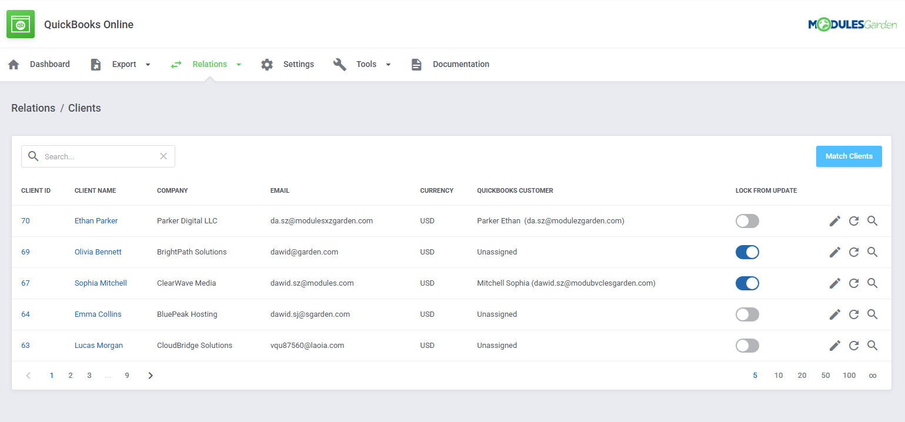Click the QuickBooks Online green logo icon
905x422 pixels.
pos(21,24)
